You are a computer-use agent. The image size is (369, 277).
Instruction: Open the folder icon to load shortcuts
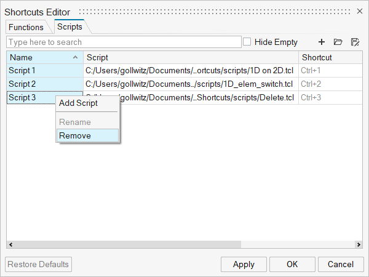(x=338, y=42)
